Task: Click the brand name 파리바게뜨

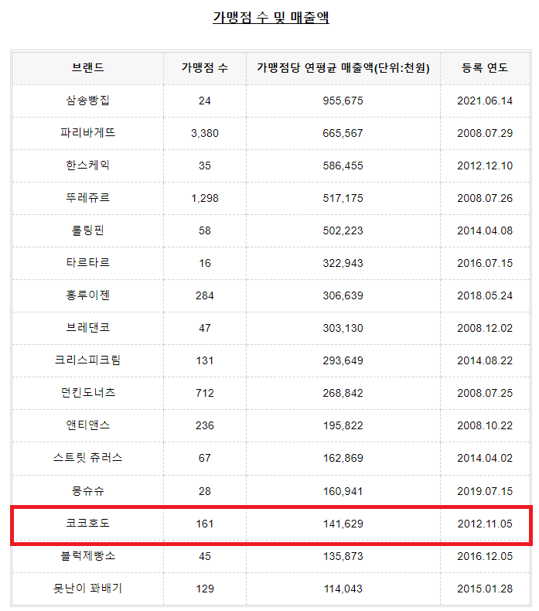Action: coord(88,133)
